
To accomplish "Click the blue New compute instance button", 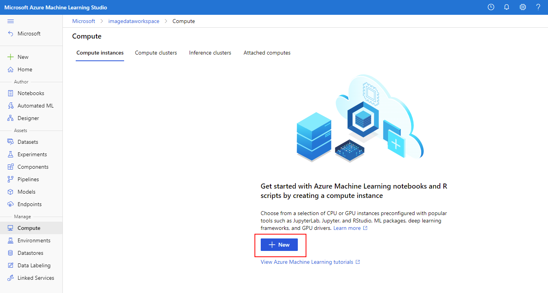I will pos(279,245).
